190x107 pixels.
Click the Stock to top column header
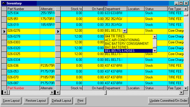[x=72, y=9]
